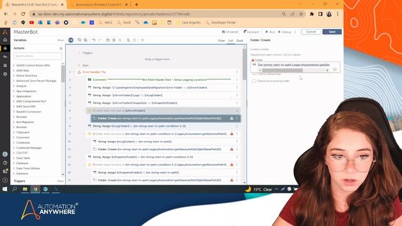Open more options on Folder Create line 7
Screen dimensions: 402x226
tap(237, 118)
